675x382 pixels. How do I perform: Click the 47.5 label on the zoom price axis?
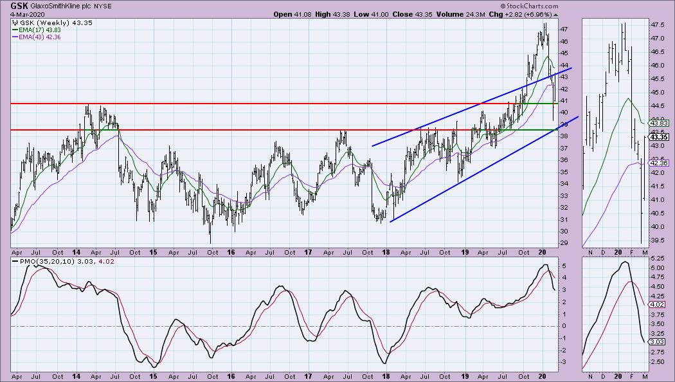[657, 25]
